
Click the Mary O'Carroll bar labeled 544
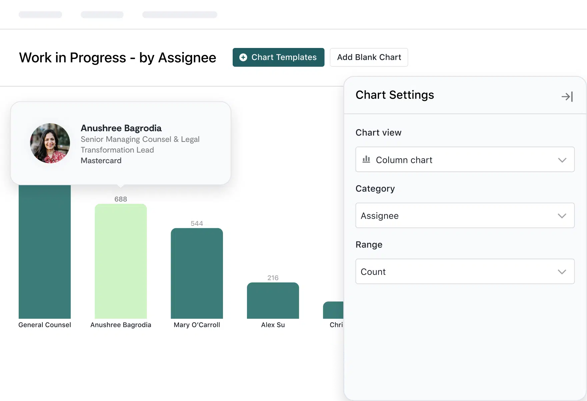click(197, 273)
